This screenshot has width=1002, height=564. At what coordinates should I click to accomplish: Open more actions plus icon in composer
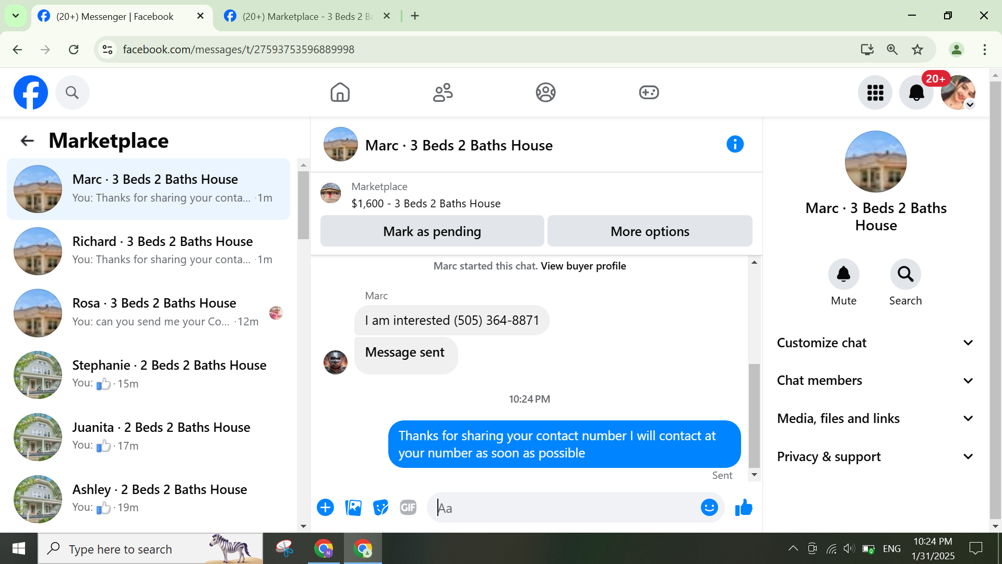(x=325, y=508)
